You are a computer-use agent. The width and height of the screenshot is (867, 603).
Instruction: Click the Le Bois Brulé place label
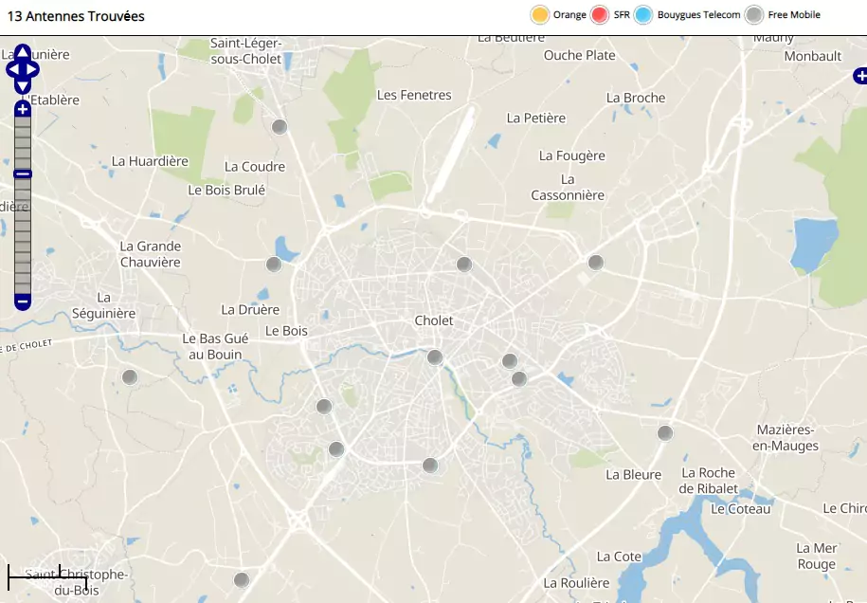point(226,191)
